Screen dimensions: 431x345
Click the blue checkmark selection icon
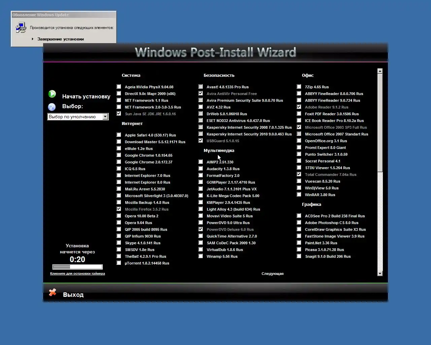click(52, 107)
